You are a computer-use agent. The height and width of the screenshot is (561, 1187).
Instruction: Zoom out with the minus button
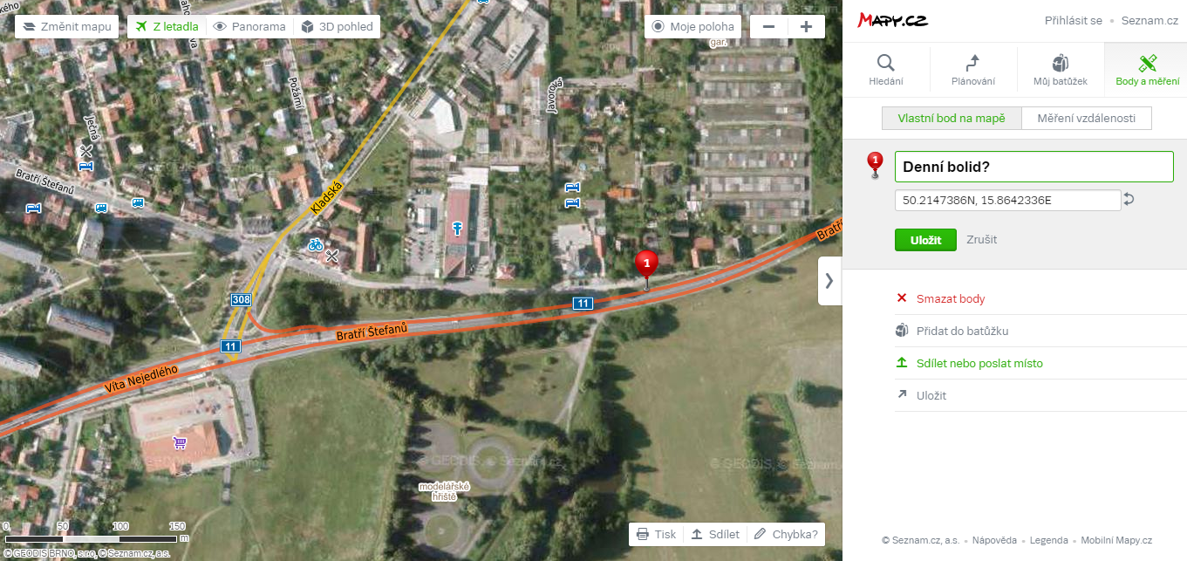[x=769, y=27]
